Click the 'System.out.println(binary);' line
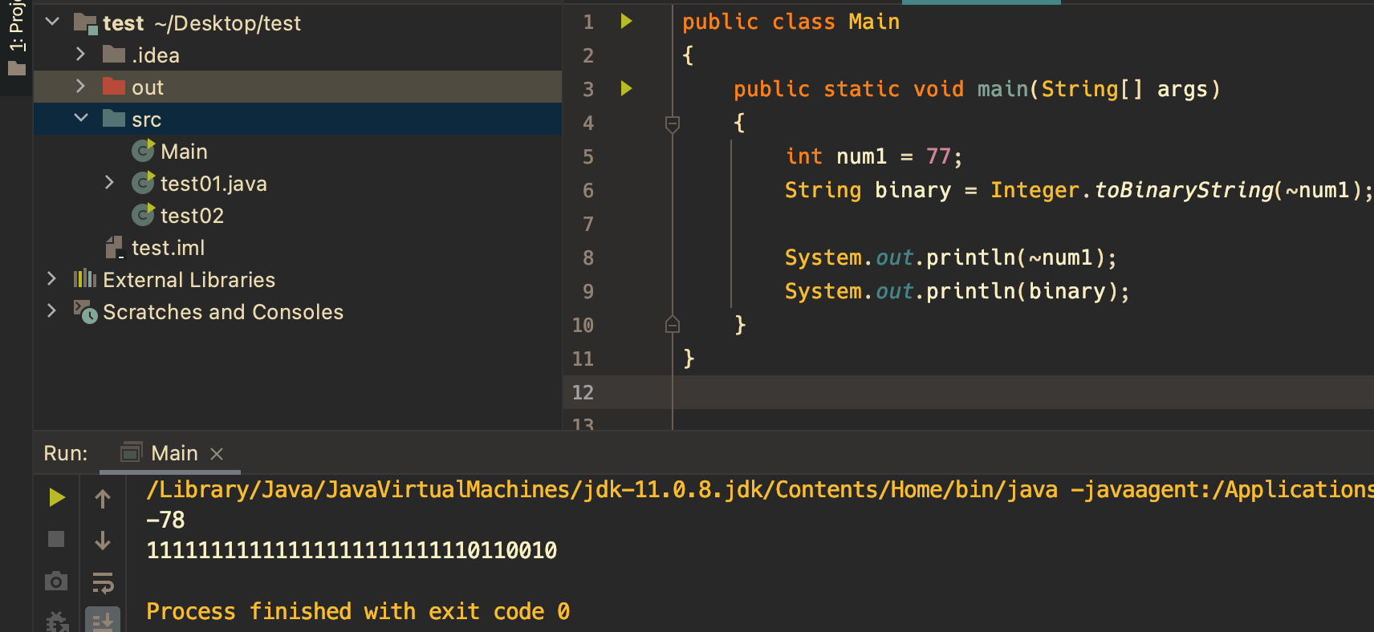Image resolution: width=1374 pixels, height=632 pixels. (957, 291)
